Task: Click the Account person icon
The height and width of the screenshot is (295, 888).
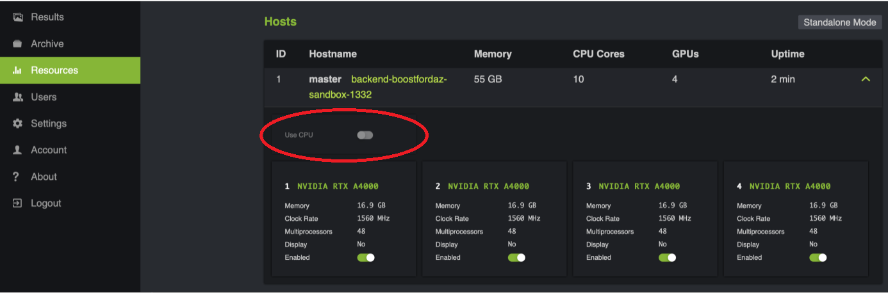Action: point(18,150)
